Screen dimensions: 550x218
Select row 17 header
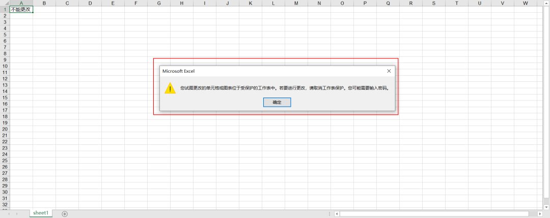(x=5, y=110)
